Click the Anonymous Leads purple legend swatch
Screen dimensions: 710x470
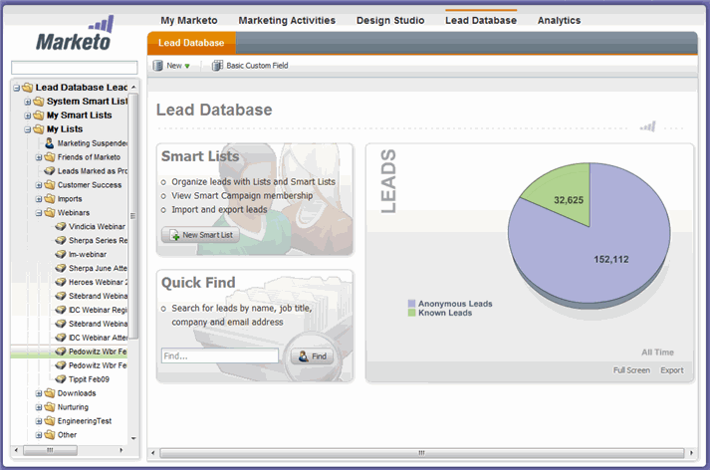point(411,304)
